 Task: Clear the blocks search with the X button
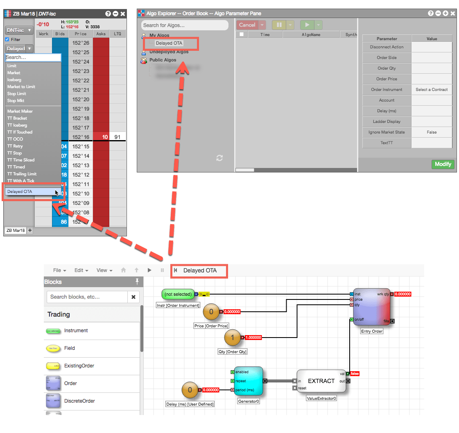[x=133, y=297]
